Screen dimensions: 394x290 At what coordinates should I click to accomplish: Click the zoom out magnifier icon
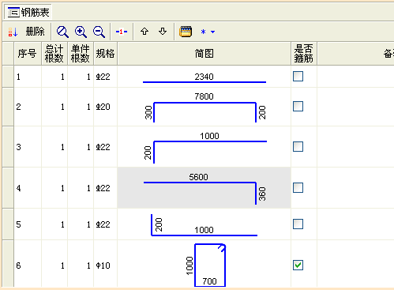(99, 32)
